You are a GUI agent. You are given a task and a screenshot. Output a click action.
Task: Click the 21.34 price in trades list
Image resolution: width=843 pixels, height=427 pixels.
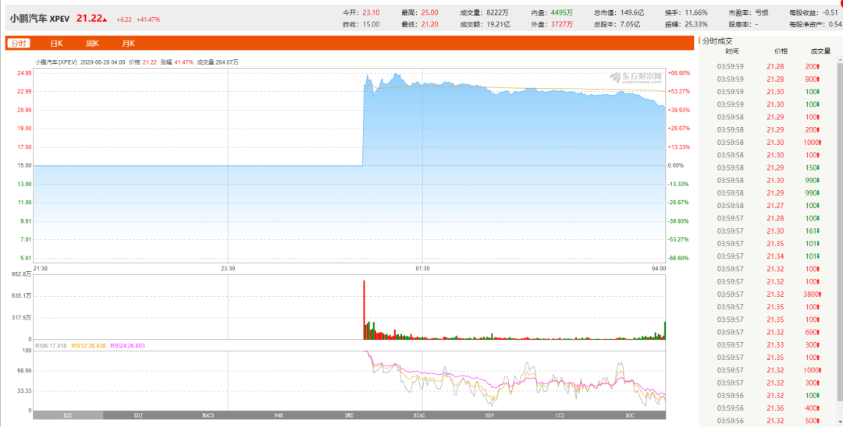click(x=775, y=256)
